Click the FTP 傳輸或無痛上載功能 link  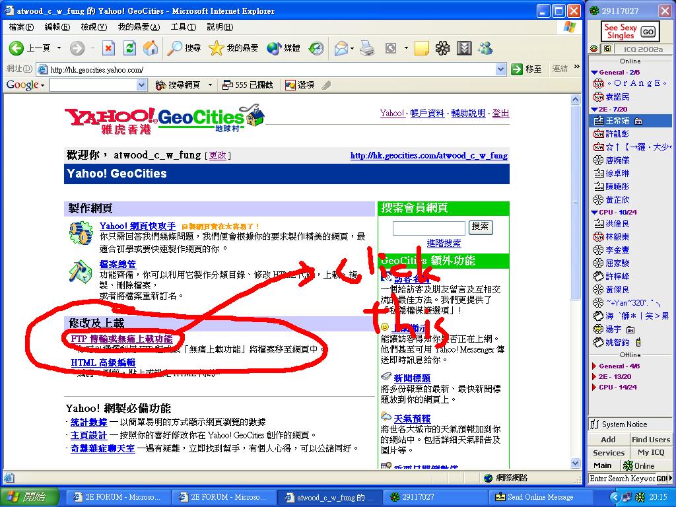121,339
